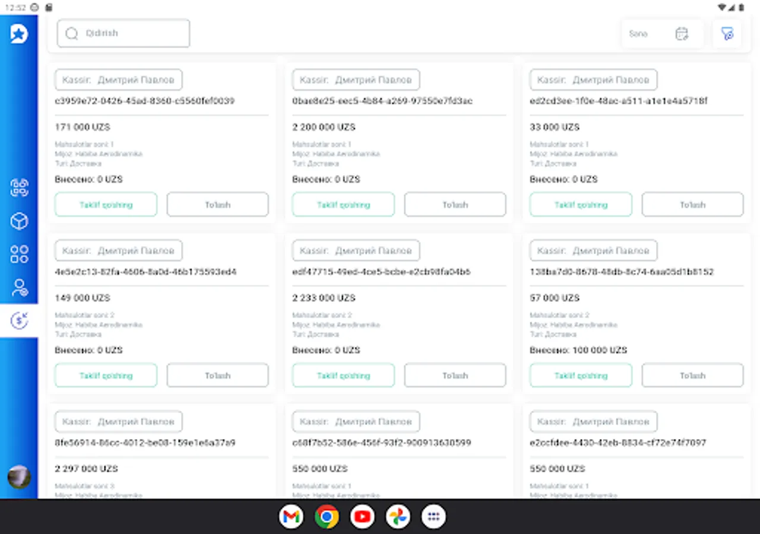The height and width of the screenshot is (534, 760).
Task: Click the Kassir field above ID c68f7b52
Action: click(x=356, y=422)
